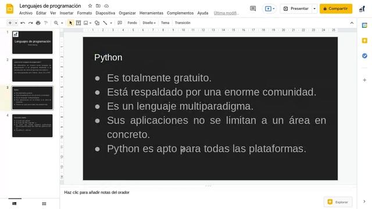Open the Formato menu
Screen dimensions: 372x209
(x=84, y=13)
